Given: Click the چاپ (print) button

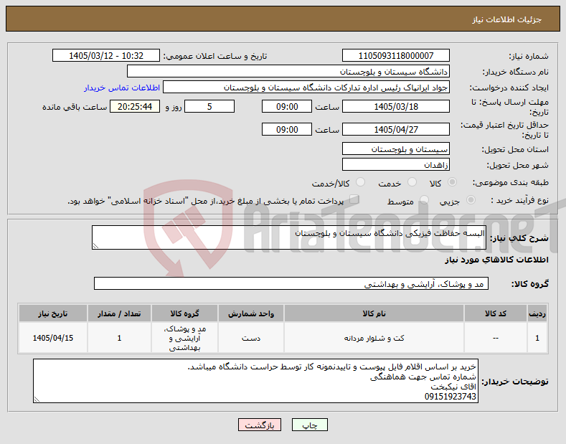Looking at the screenshot, I should [310, 425].
